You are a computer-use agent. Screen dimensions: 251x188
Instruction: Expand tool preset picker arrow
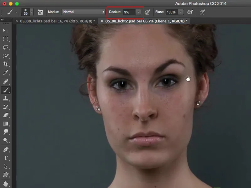point(16,12)
